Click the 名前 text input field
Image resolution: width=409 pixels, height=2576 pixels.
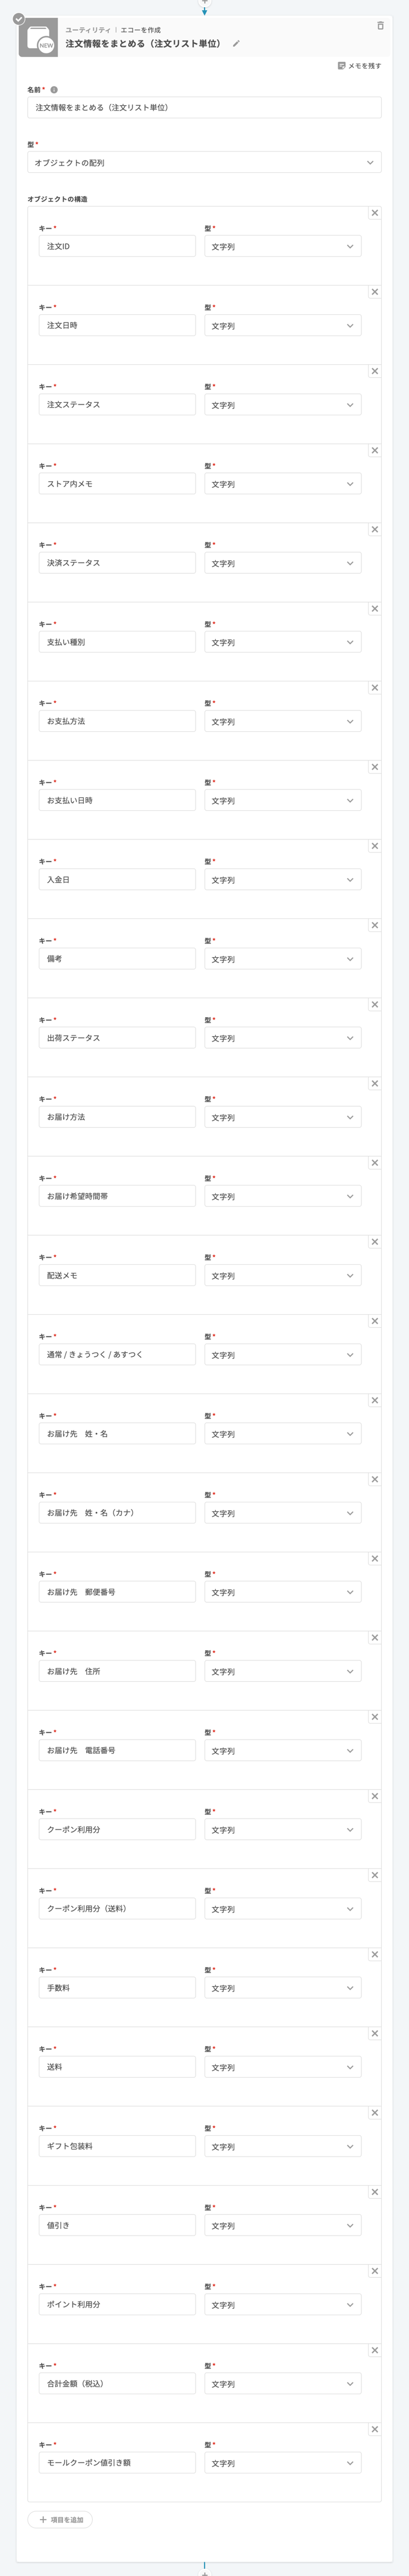tap(204, 108)
